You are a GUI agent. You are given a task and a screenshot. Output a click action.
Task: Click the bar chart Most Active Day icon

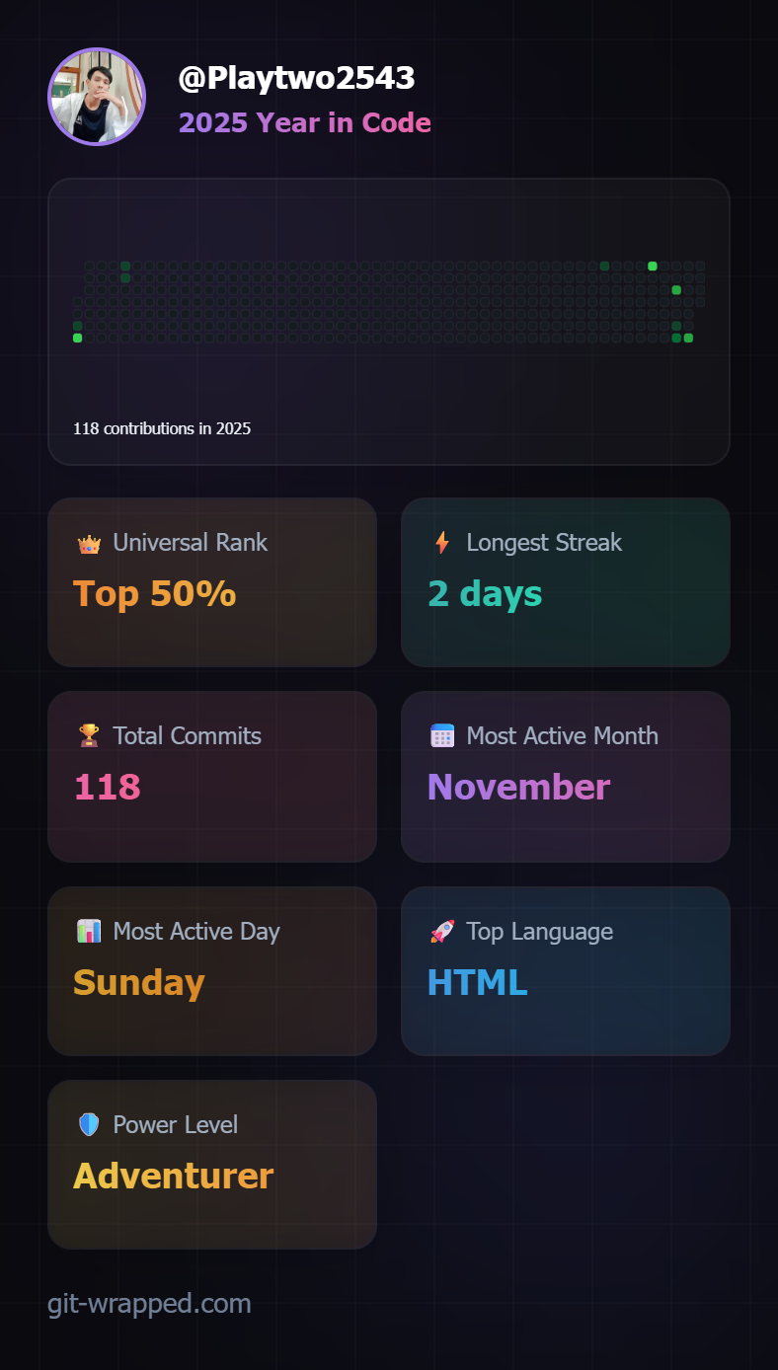pos(89,931)
